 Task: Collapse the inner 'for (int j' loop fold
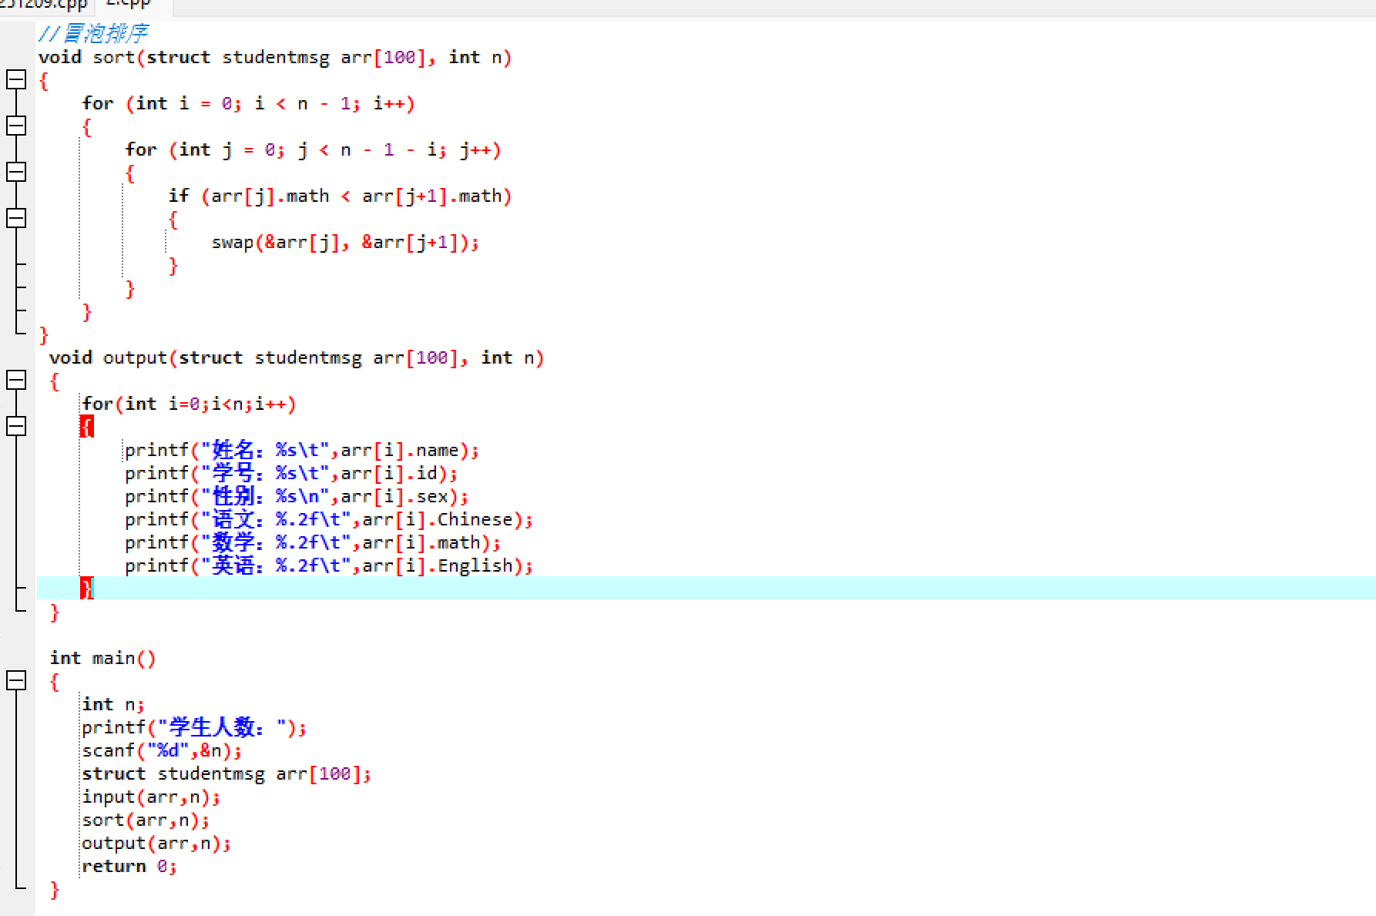pyautogui.click(x=16, y=173)
